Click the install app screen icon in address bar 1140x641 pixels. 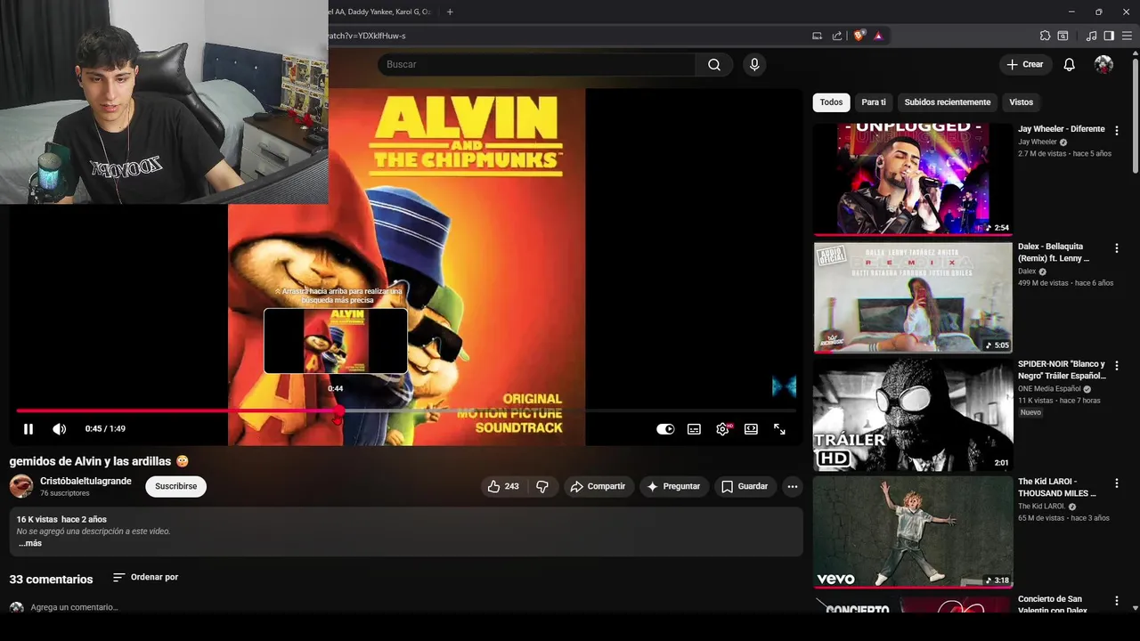(817, 36)
